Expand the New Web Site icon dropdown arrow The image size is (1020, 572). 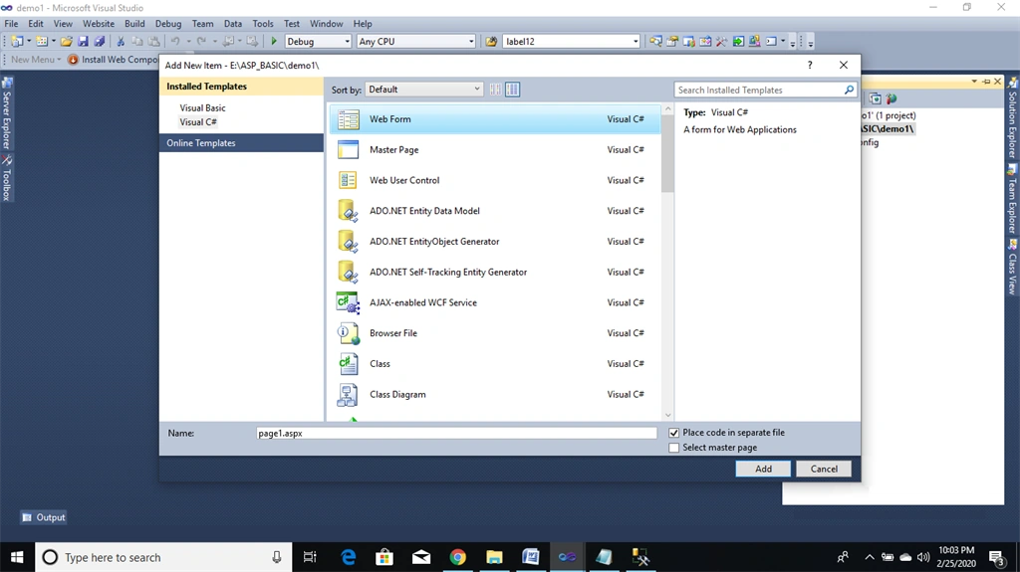point(29,41)
